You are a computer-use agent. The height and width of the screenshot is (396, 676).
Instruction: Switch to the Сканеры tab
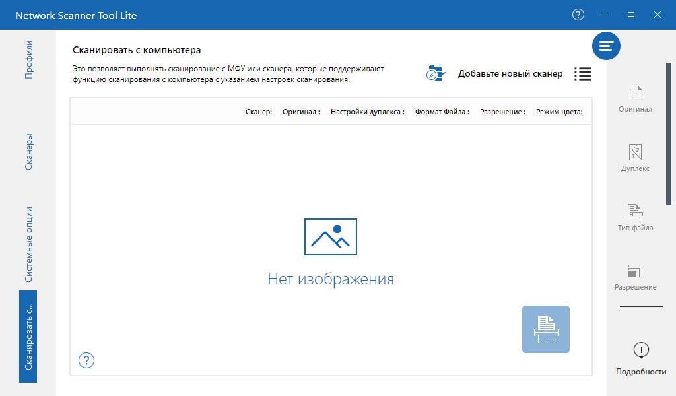pos(28,152)
